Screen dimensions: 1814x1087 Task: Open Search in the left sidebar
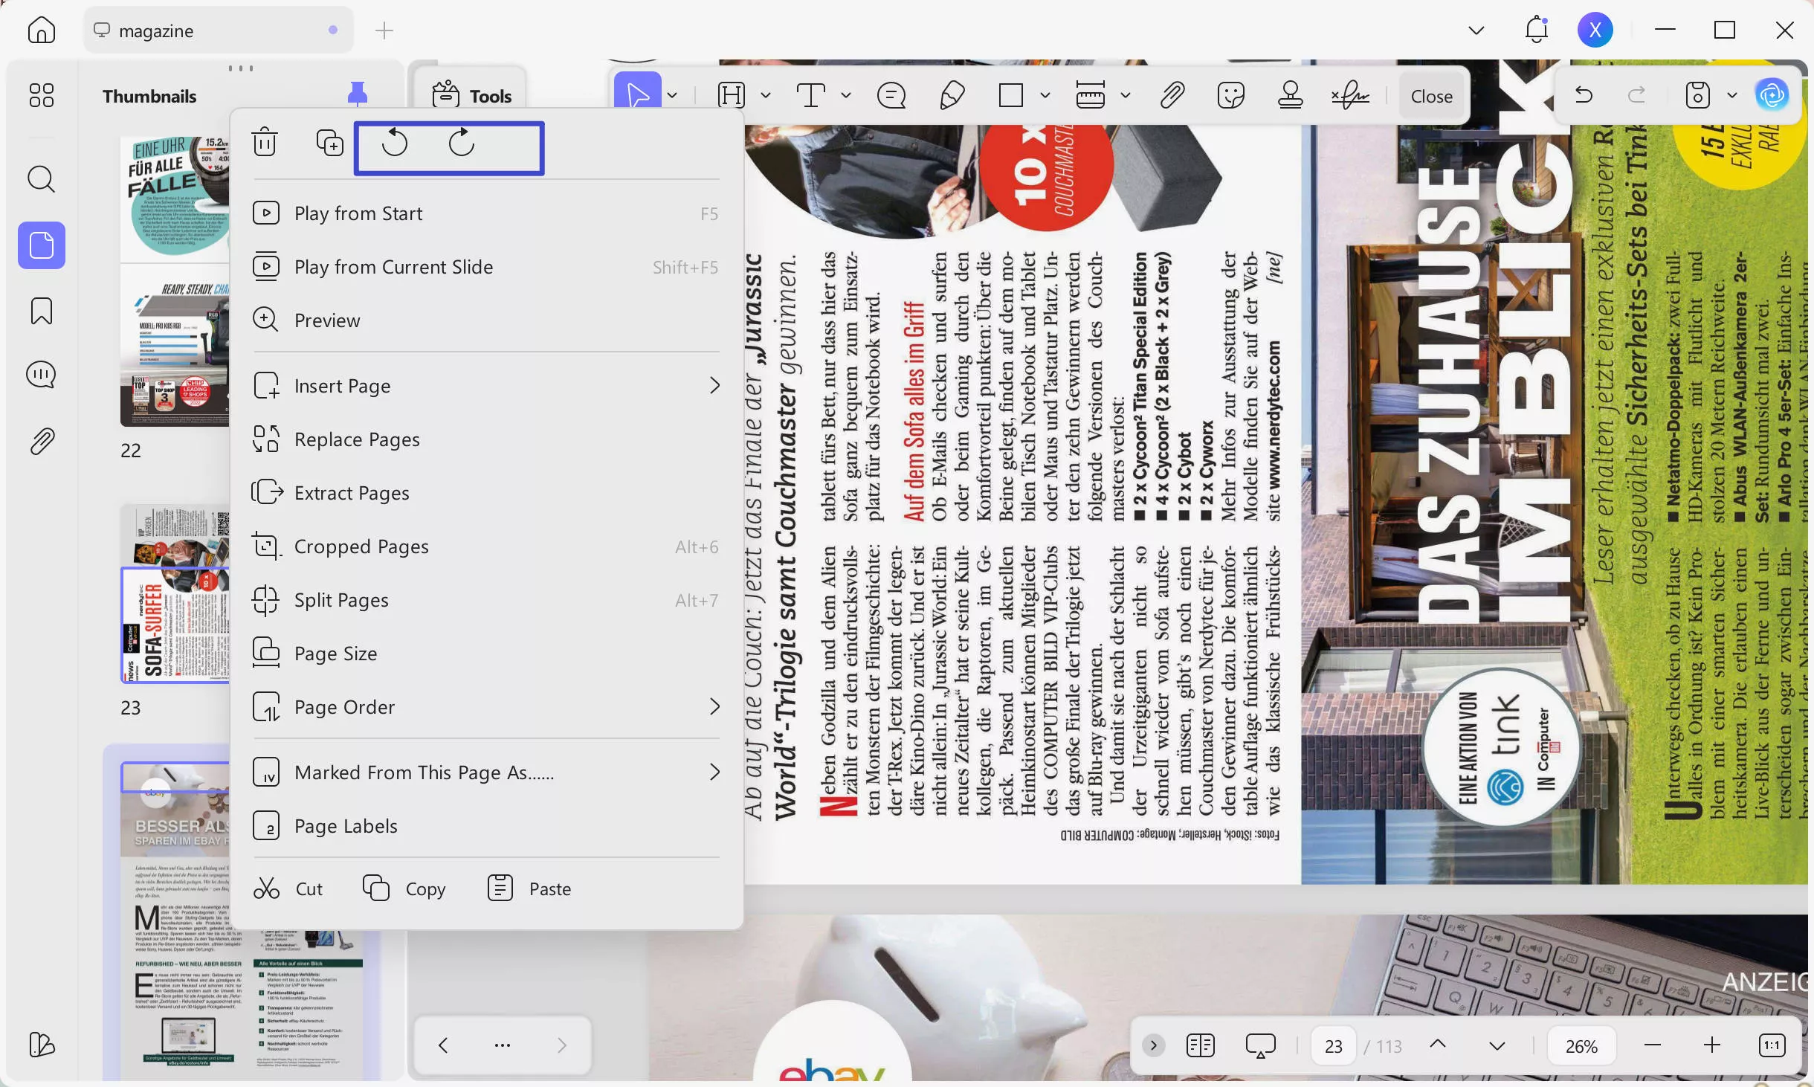tap(41, 178)
